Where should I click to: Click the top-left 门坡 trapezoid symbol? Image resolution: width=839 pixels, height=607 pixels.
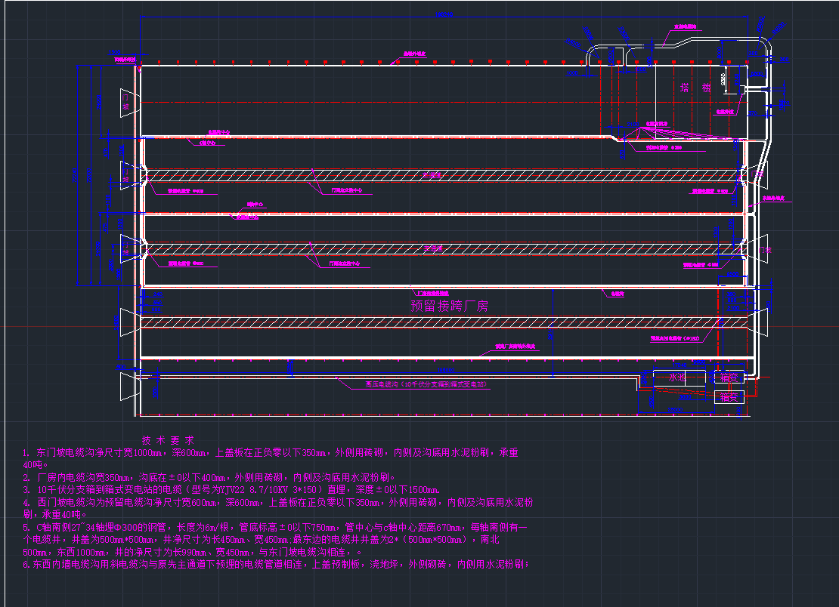(x=125, y=102)
